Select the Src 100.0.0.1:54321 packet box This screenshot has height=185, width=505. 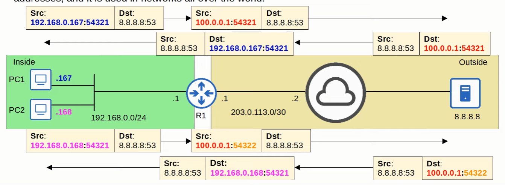point(226,18)
